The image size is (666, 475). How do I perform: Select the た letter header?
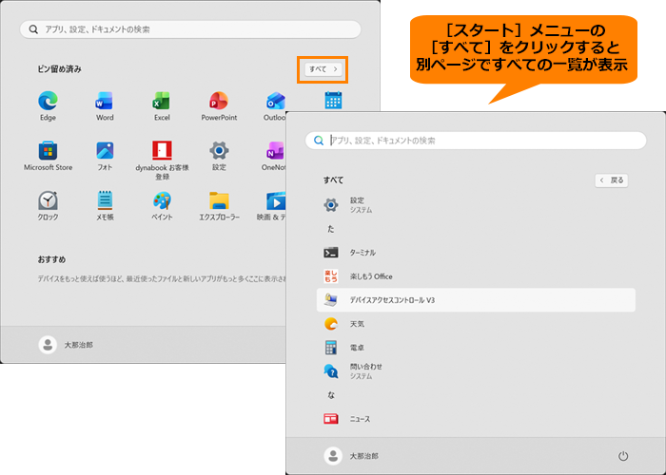331,229
